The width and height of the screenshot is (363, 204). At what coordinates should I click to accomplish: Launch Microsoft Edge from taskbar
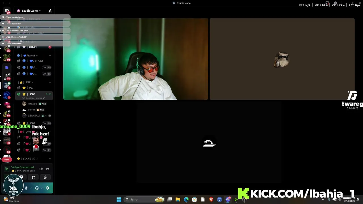pos(186,199)
